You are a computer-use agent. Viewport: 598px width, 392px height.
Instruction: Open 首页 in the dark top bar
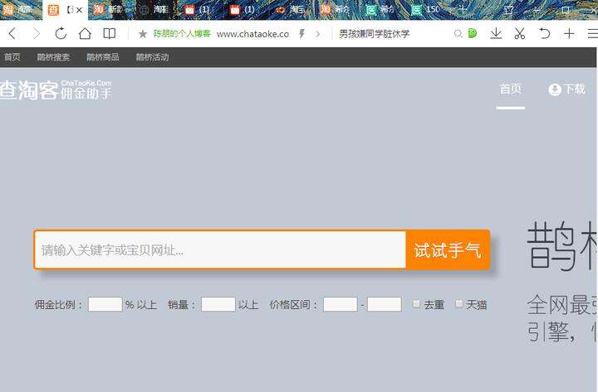point(12,57)
